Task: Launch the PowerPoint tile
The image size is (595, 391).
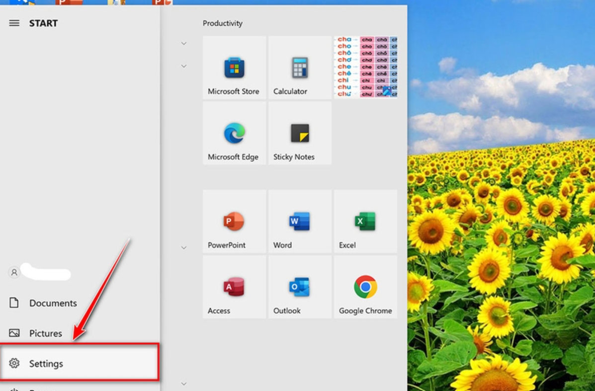Action: pyautogui.click(x=234, y=222)
